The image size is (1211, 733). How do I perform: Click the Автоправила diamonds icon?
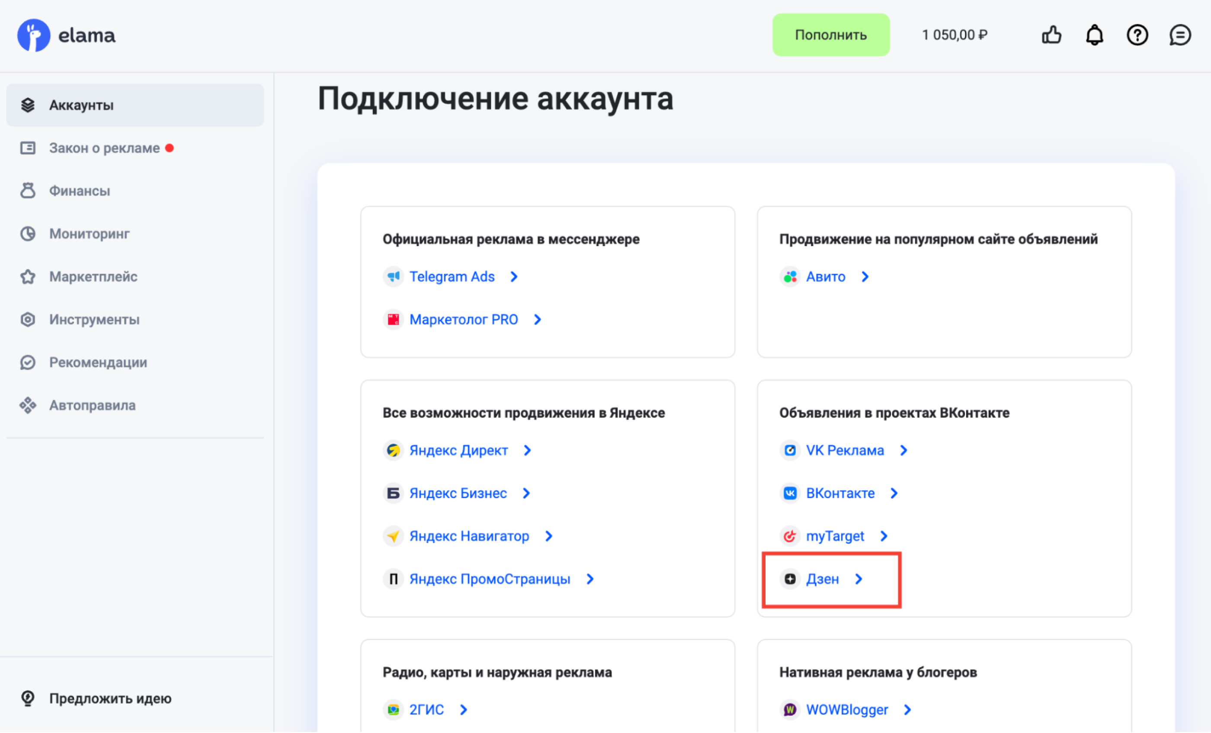28,405
